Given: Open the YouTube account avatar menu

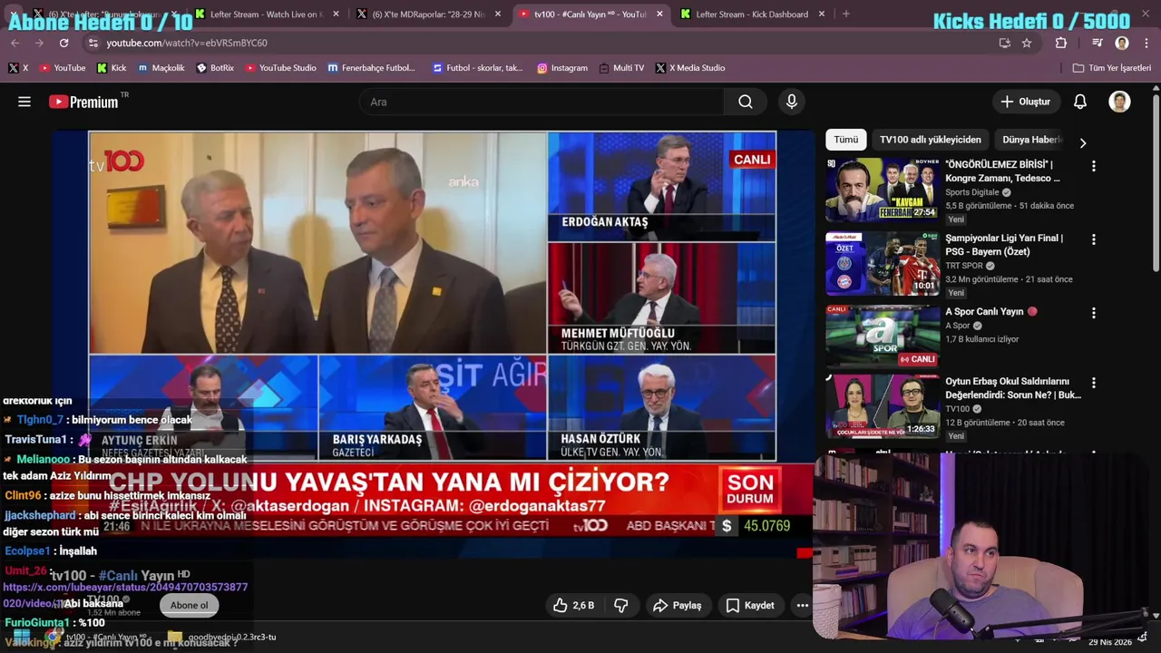Looking at the screenshot, I should (1119, 102).
